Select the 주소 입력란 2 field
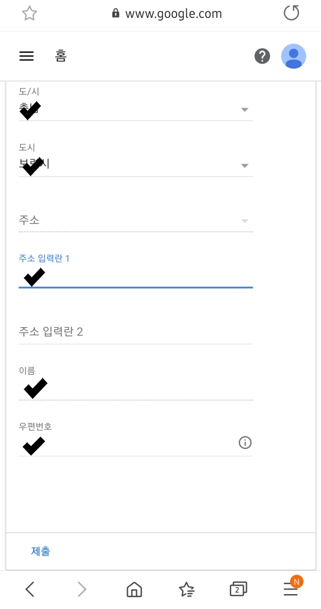The height and width of the screenshot is (609, 321). (x=136, y=332)
